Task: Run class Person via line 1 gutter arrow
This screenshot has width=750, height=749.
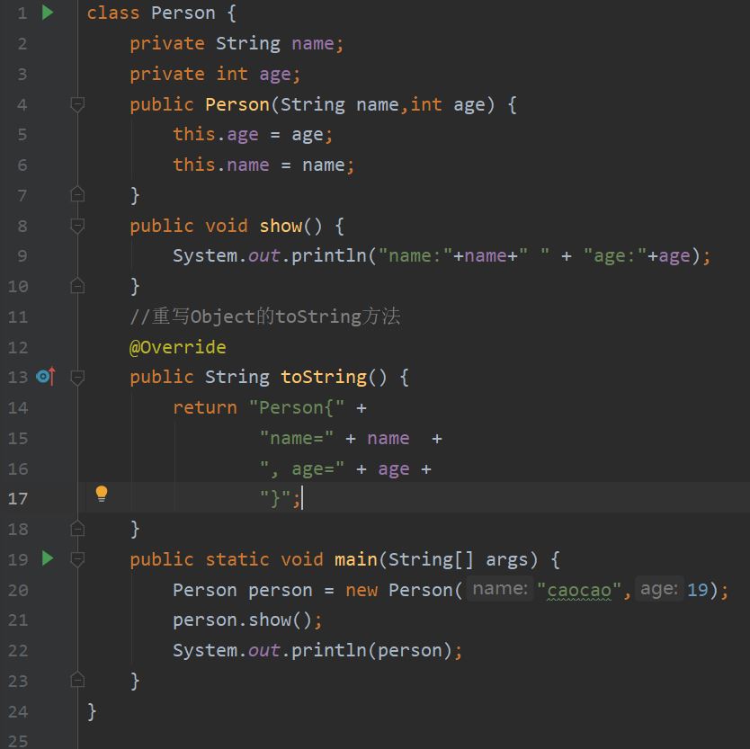Action: 48,13
